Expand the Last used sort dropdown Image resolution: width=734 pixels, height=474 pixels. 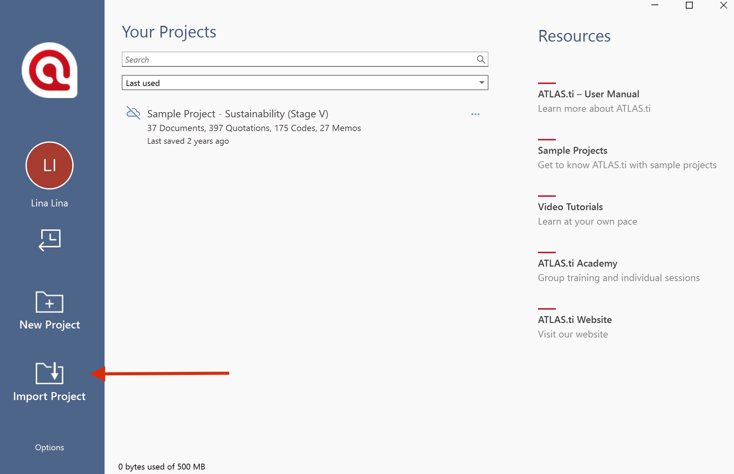coord(304,83)
